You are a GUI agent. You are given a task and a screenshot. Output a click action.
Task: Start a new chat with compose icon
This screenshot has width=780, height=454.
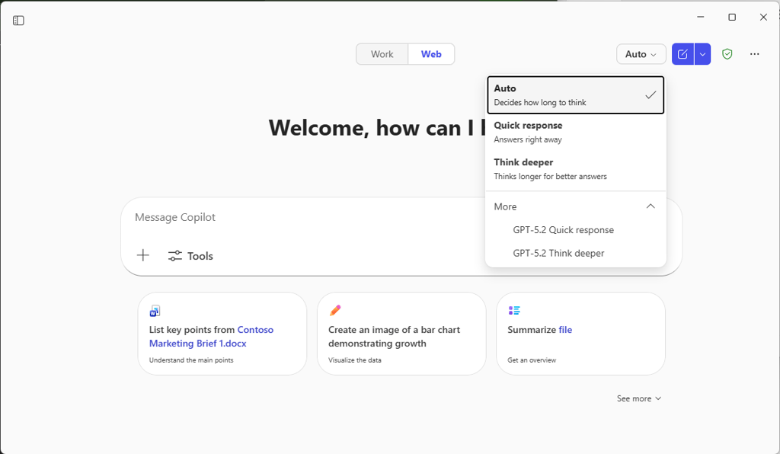[x=683, y=54]
